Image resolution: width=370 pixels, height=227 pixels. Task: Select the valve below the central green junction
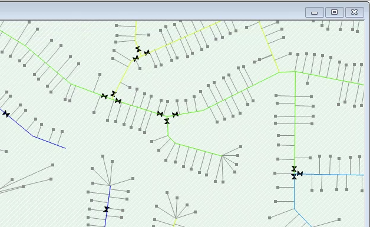pyautogui.click(x=167, y=121)
